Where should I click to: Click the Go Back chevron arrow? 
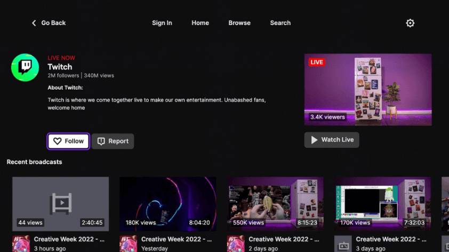(34, 23)
